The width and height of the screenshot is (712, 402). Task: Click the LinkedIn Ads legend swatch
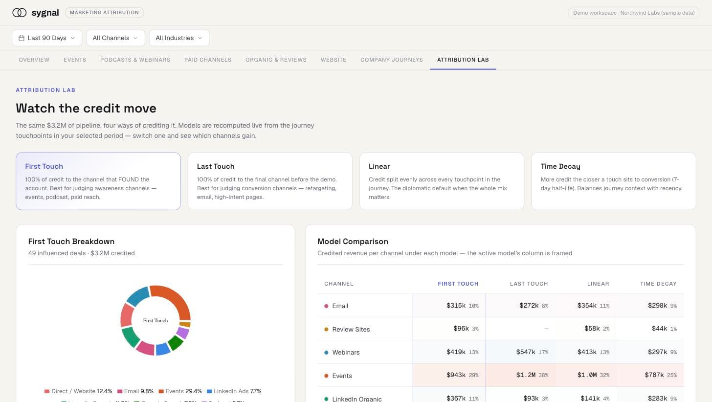click(x=209, y=391)
